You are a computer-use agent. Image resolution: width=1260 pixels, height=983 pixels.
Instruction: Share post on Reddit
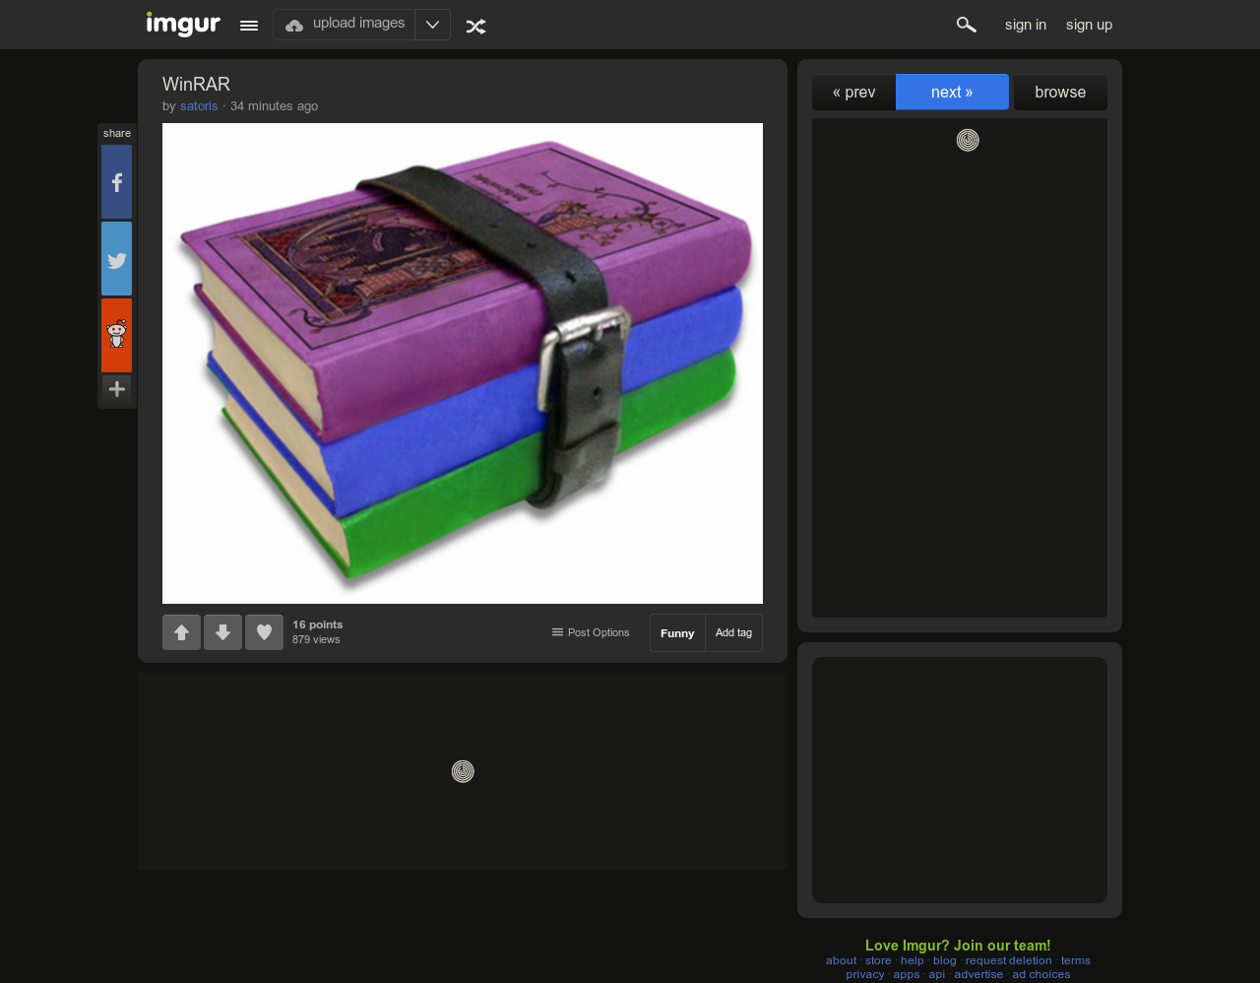(x=116, y=335)
